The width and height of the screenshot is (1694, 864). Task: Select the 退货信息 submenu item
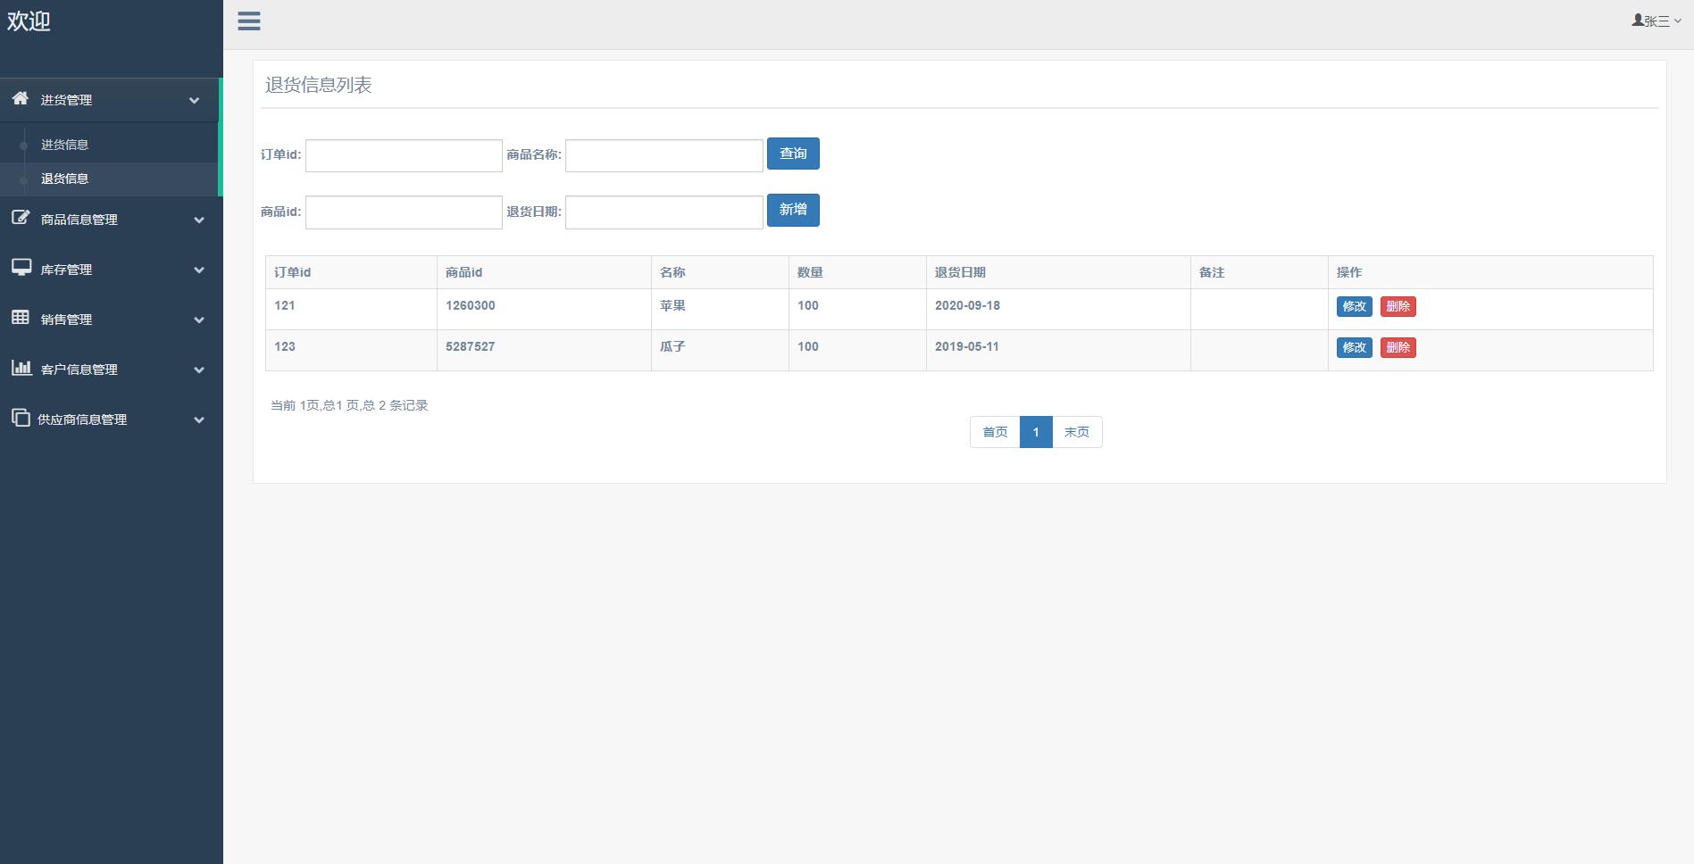point(64,179)
